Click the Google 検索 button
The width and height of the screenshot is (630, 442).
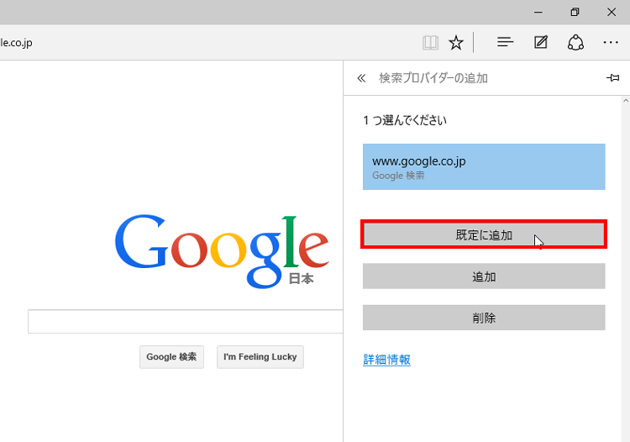click(x=171, y=357)
